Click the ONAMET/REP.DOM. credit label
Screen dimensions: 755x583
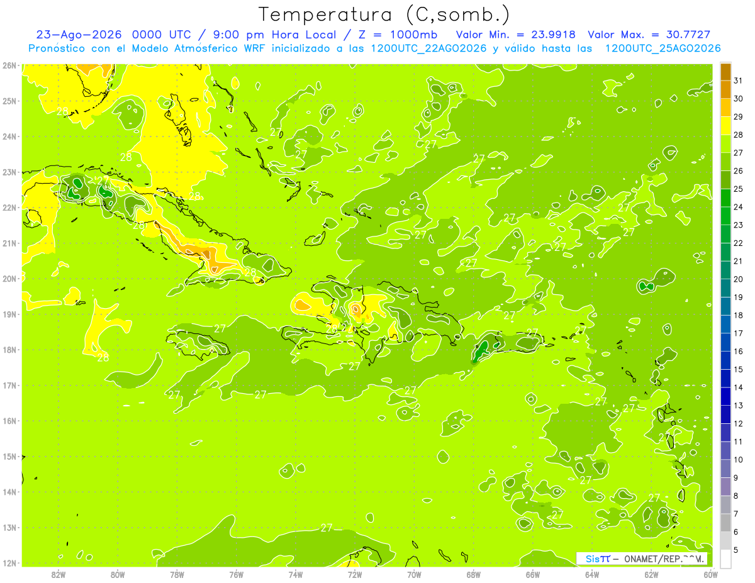pyautogui.click(x=663, y=558)
